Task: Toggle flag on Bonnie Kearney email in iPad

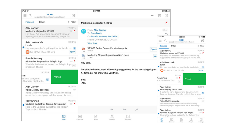Action: coord(74,61)
